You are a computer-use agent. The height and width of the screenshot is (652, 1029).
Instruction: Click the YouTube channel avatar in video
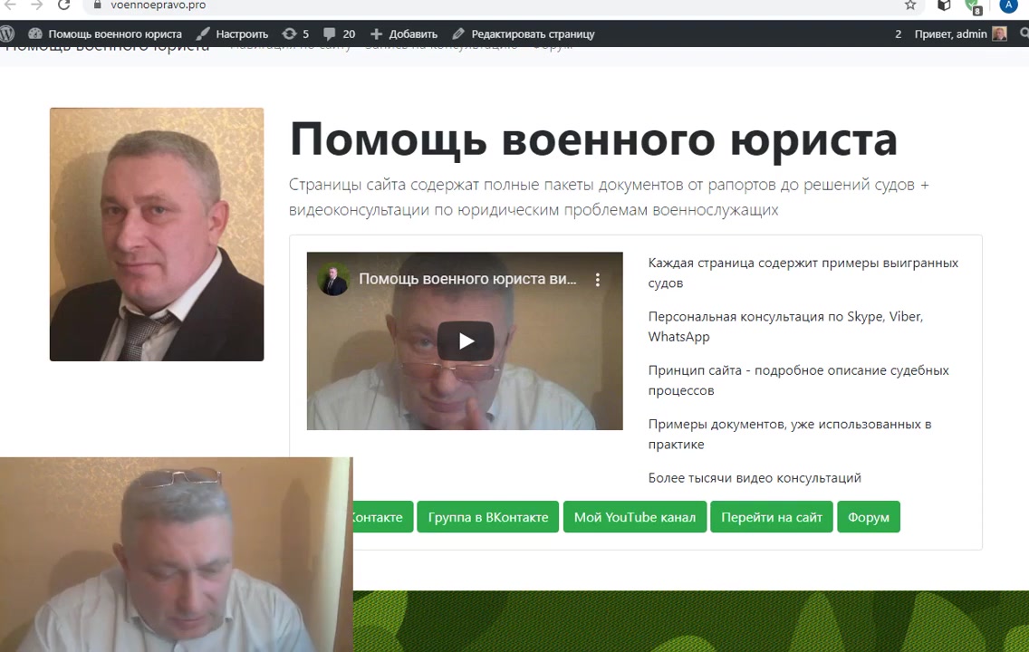click(332, 280)
